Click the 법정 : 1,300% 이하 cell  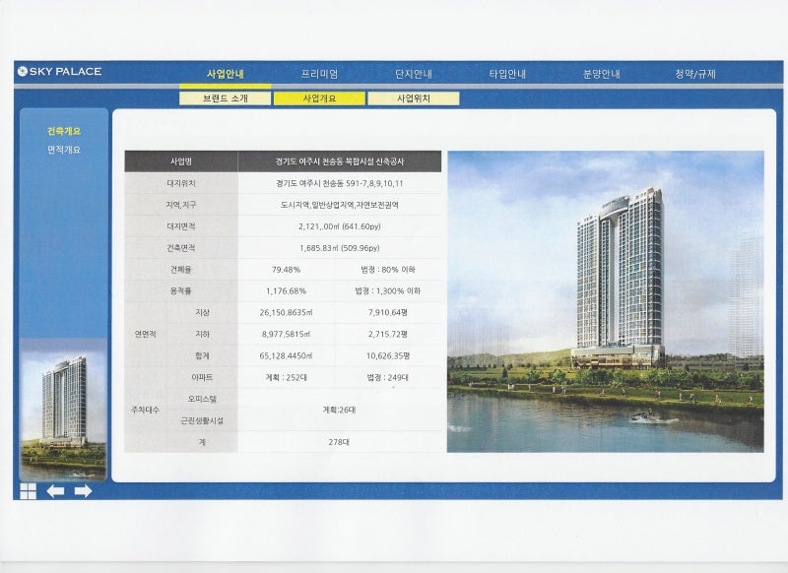tap(388, 290)
